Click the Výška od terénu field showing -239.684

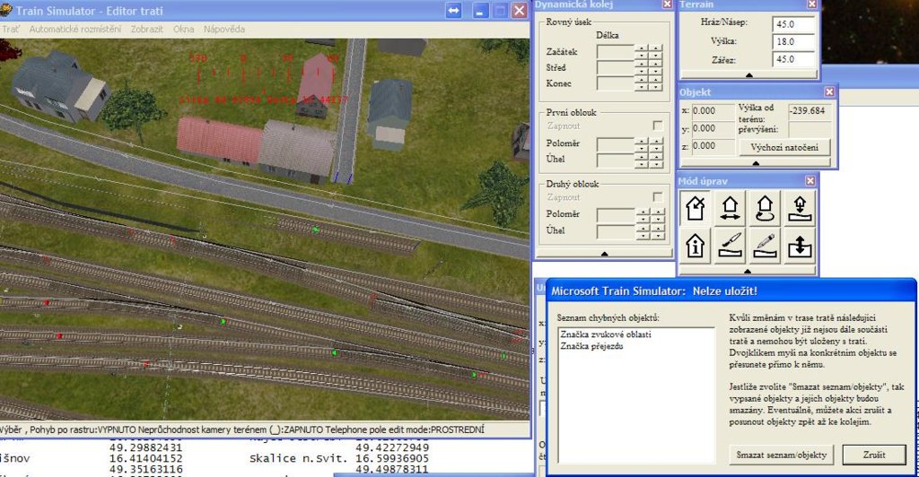click(x=810, y=110)
